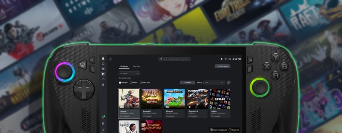Open the Store bag sidebar icon

coord(103,85)
